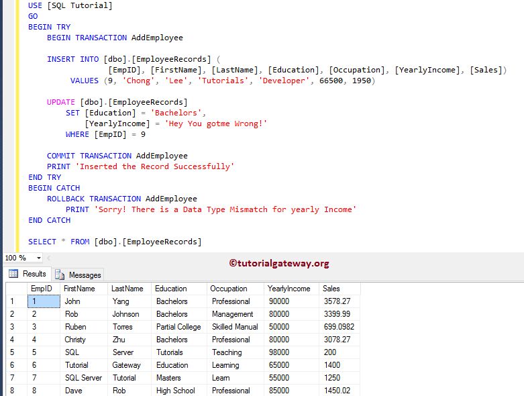Click the Sales column header
Viewport: 524px width, 396px height.
pyautogui.click(x=340, y=289)
